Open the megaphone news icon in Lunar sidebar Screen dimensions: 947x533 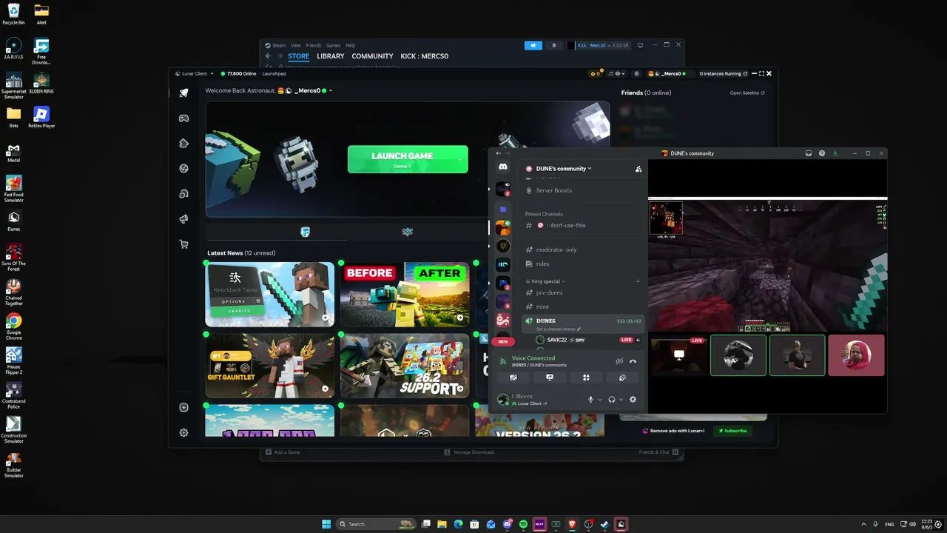183,219
